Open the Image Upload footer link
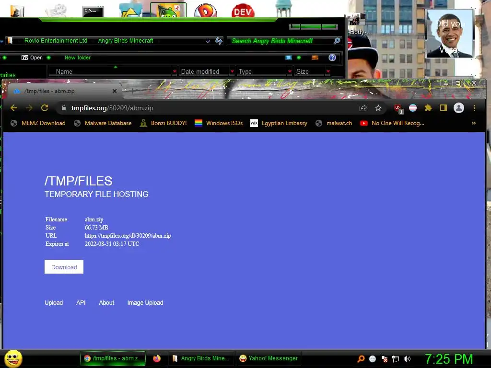The height and width of the screenshot is (368, 491). (x=145, y=303)
